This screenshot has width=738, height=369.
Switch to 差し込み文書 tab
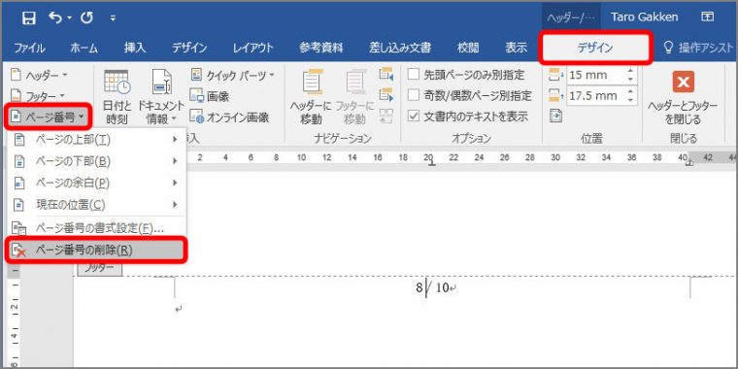pyautogui.click(x=400, y=48)
